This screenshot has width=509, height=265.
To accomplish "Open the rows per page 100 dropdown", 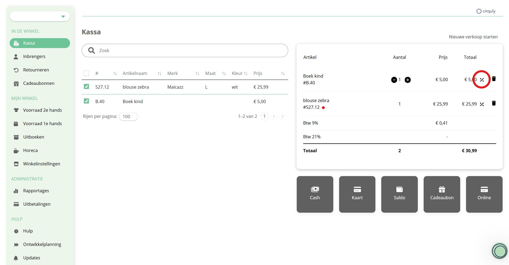I will click(128, 117).
